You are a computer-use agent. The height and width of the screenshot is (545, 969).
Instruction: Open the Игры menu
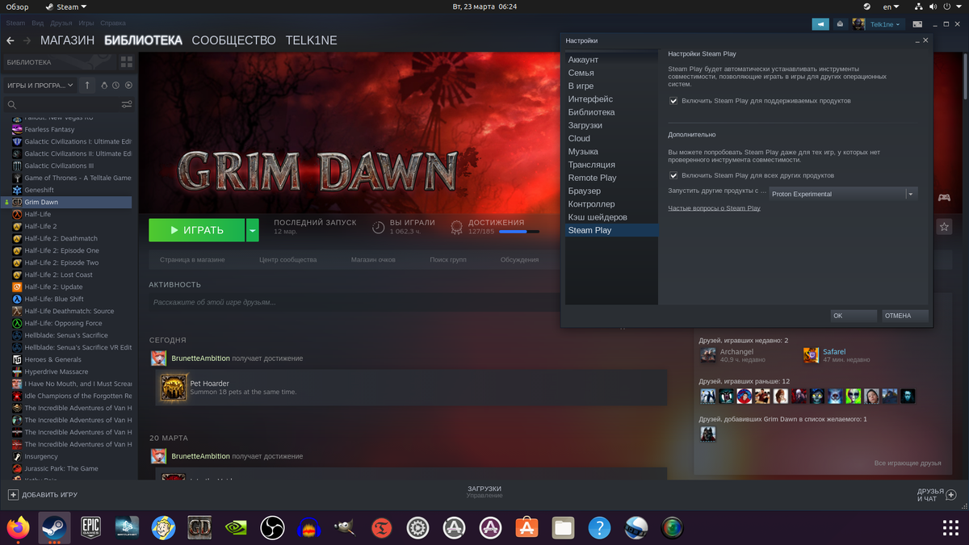point(86,23)
